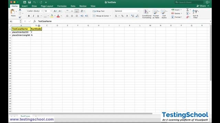Image resolution: width=220 pixels, height=123 pixels.
Task: Open the template gallery icon in title bar
Action: click(25, 2)
